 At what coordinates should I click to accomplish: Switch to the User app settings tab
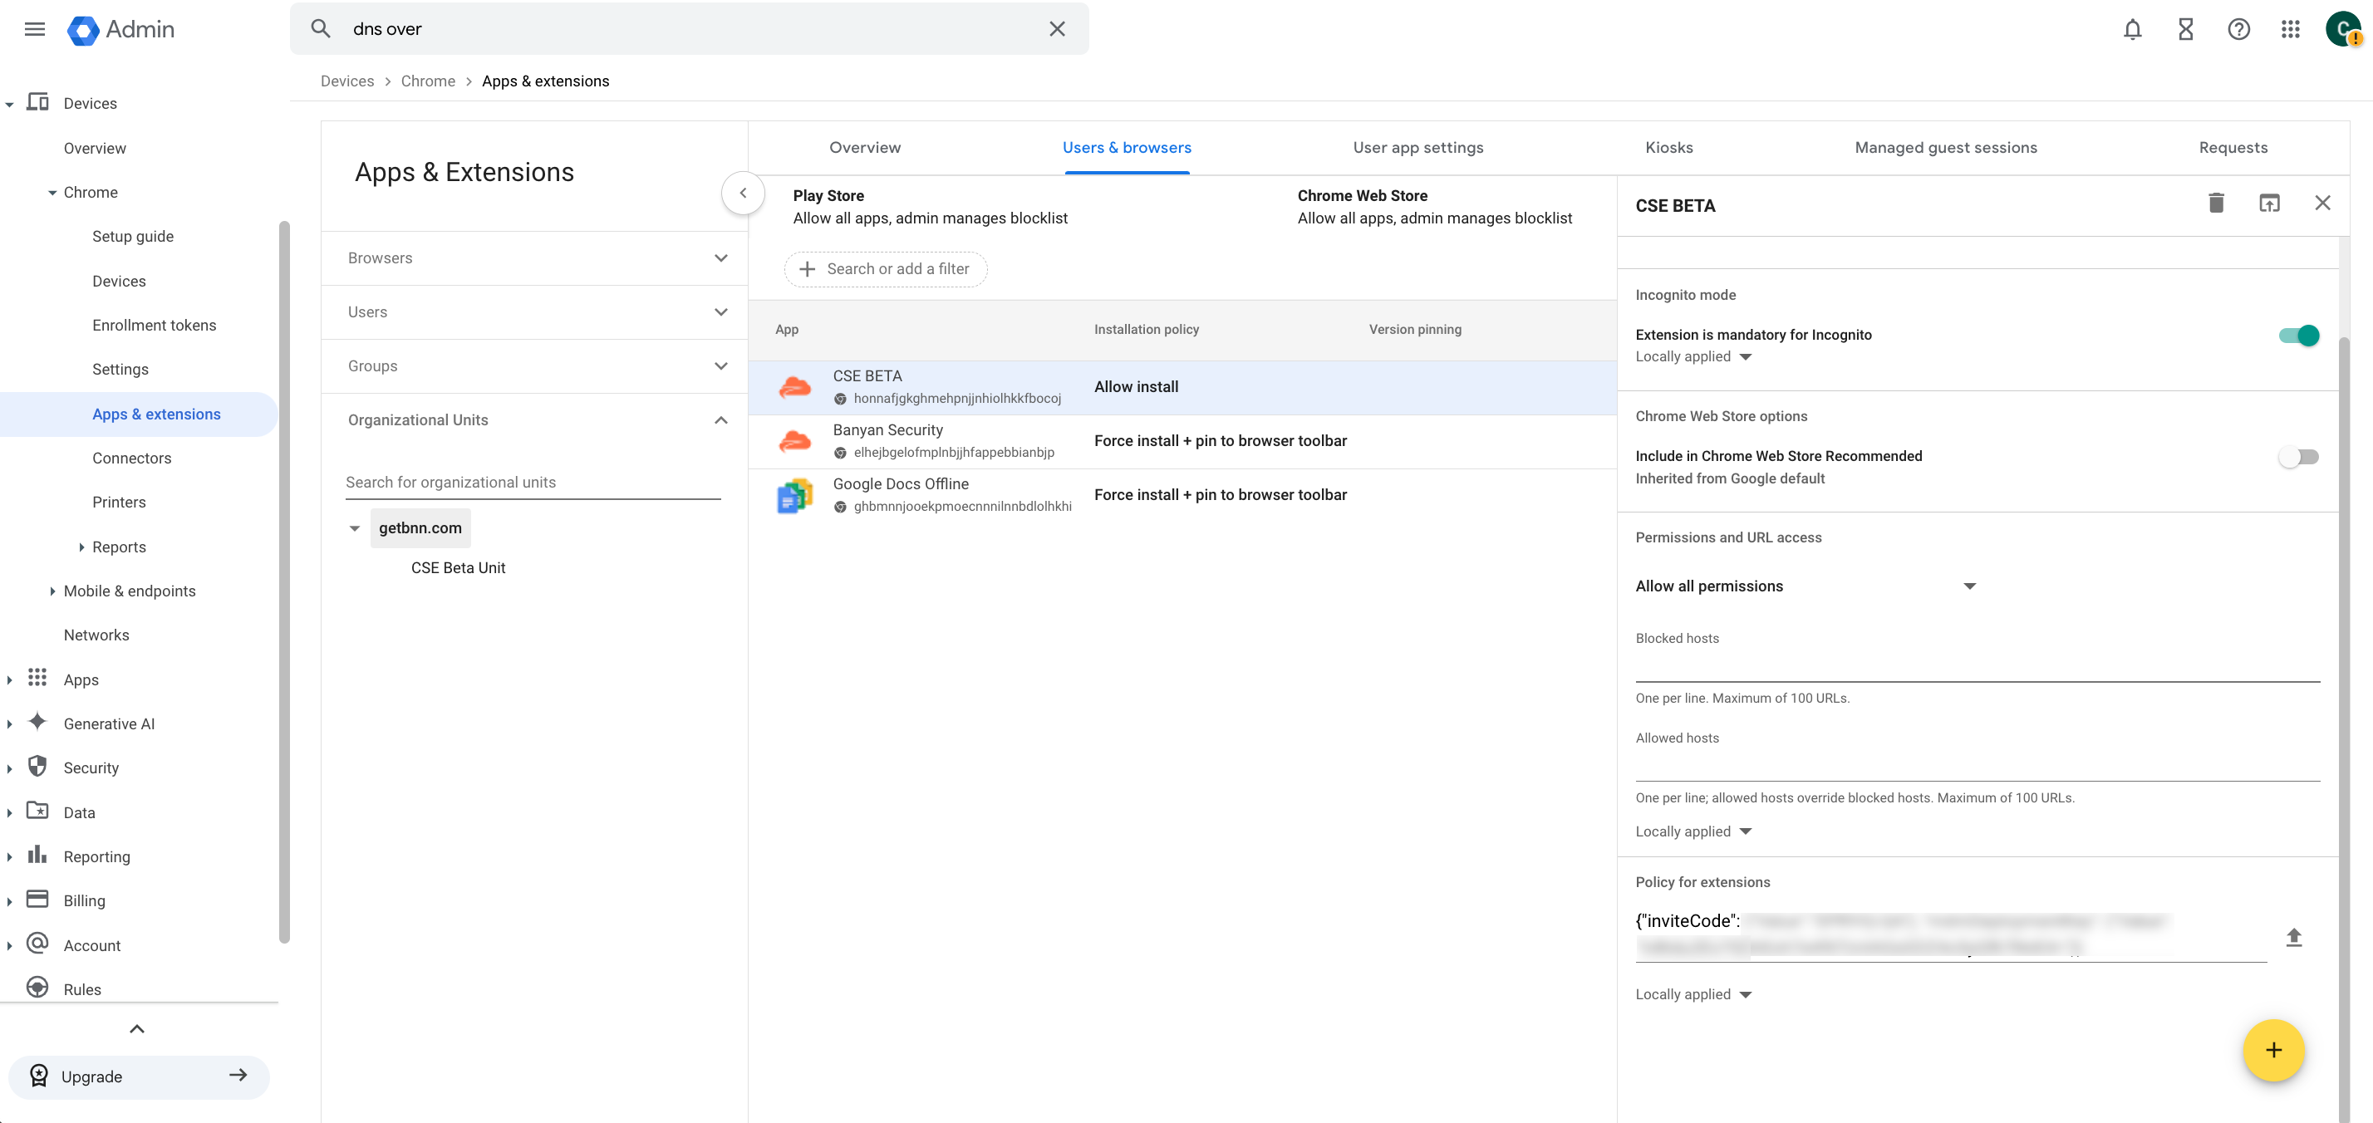click(1417, 147)
